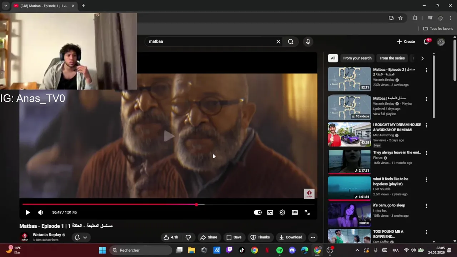Select the From your search chip
This screenshot has height=257, width=457.
(x=357, y=58)
